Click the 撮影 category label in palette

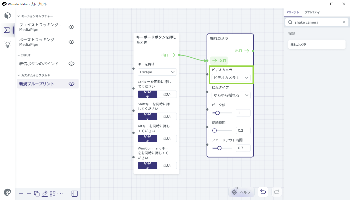[x=292, y=34]
